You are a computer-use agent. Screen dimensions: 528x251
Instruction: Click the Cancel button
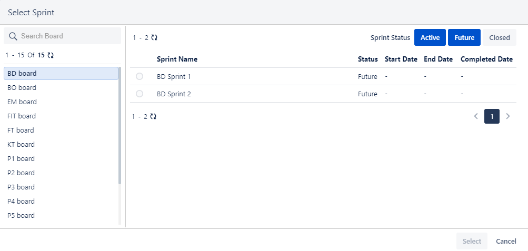506,242
